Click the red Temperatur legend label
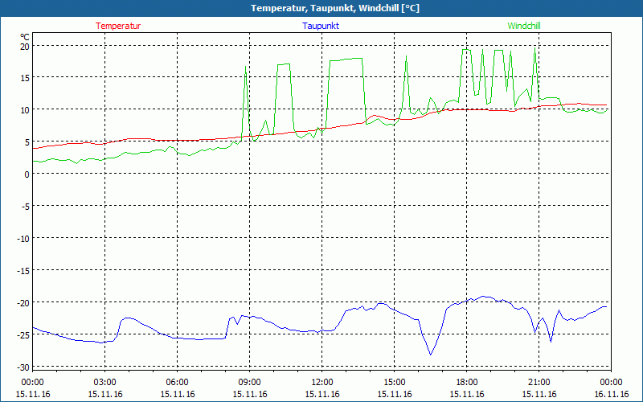Viewport: 643px width, 402px height. (118, 26)
